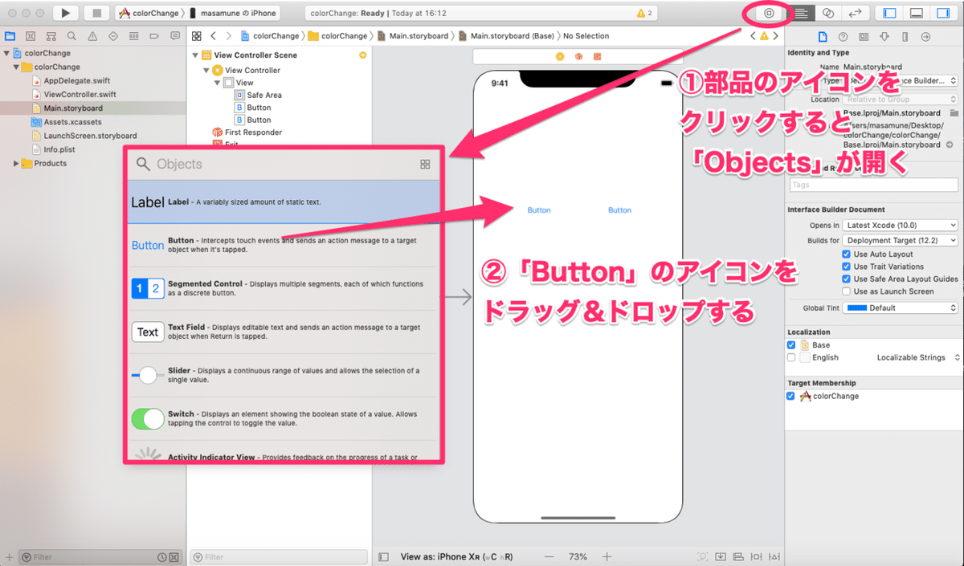964x566 pixels.
Task: Open the Report navigator tab
Action: click(x=175, y=36)
